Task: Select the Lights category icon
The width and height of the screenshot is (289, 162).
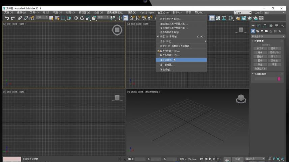Action: pos(262,31)
